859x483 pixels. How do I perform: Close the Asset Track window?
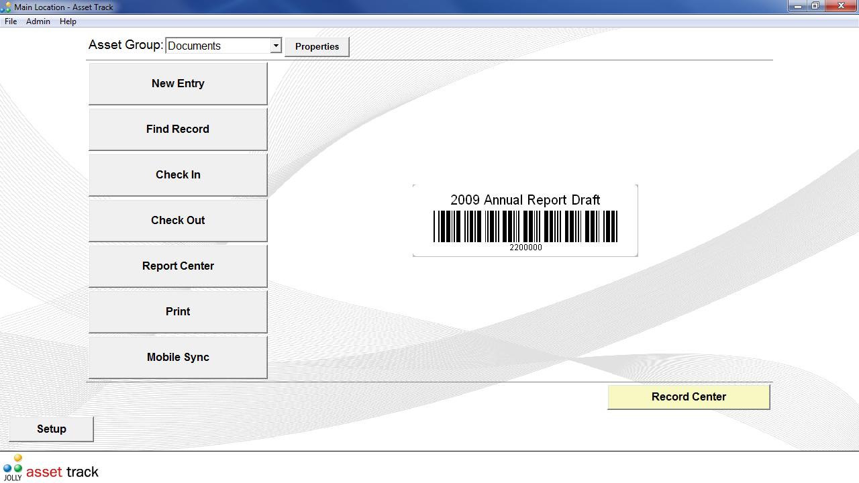(841, 6)
